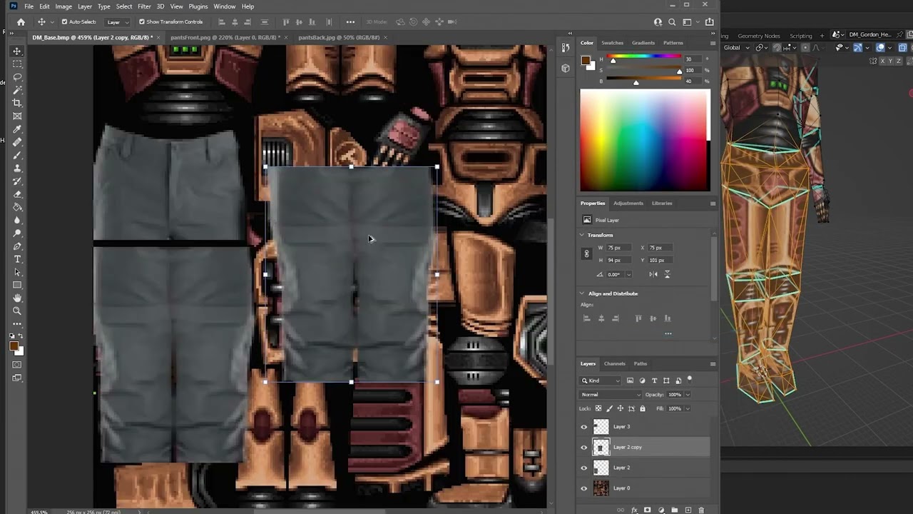The width and height of the screenshot is (913, 514).
Task: Select the History Brush tool
Action: (x=17, y=181)
